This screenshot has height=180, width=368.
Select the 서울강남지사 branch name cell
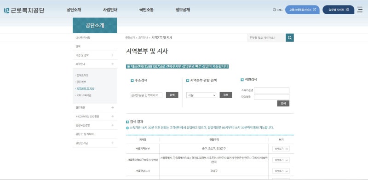[143, 171]
